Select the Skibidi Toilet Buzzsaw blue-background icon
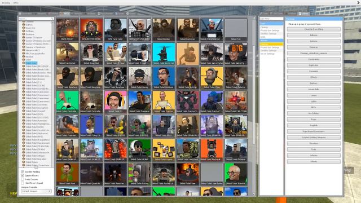Screen dimensions: 361x203 pyautogui.click(x=164, y=78)
